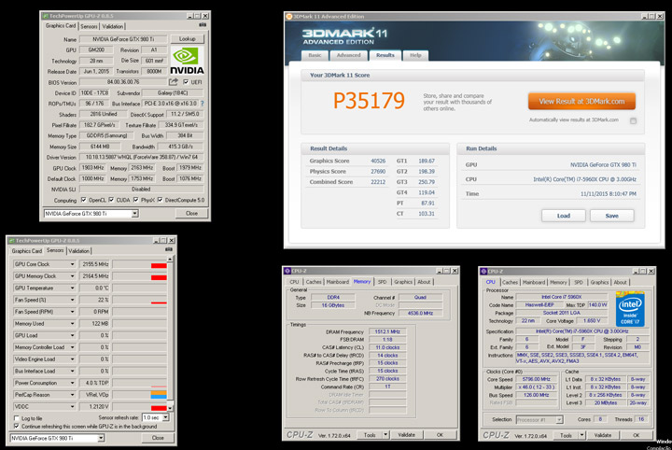The height and width of the screenshot is (450, 672).
Task: Click the bus interface question mark icon
Action: pos(203,104)
